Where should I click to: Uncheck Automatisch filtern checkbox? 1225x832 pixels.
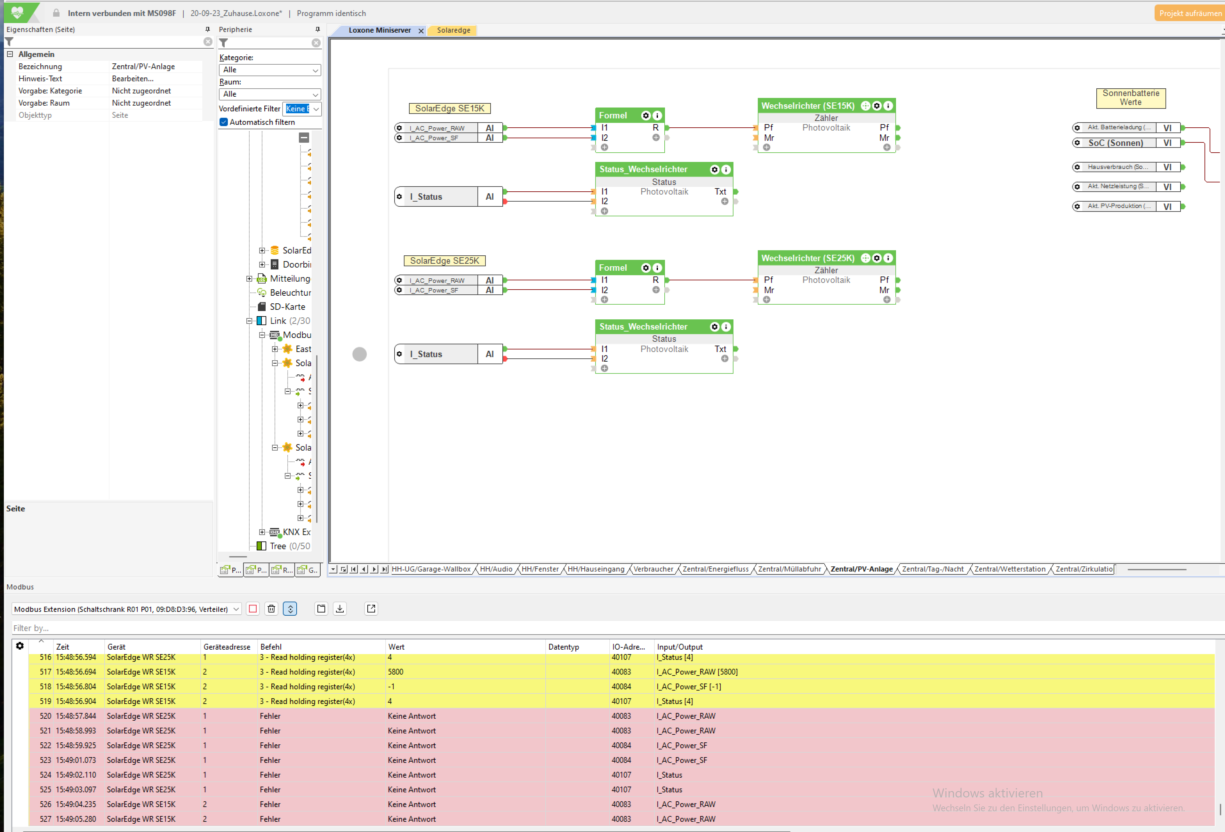coord(224,122)
